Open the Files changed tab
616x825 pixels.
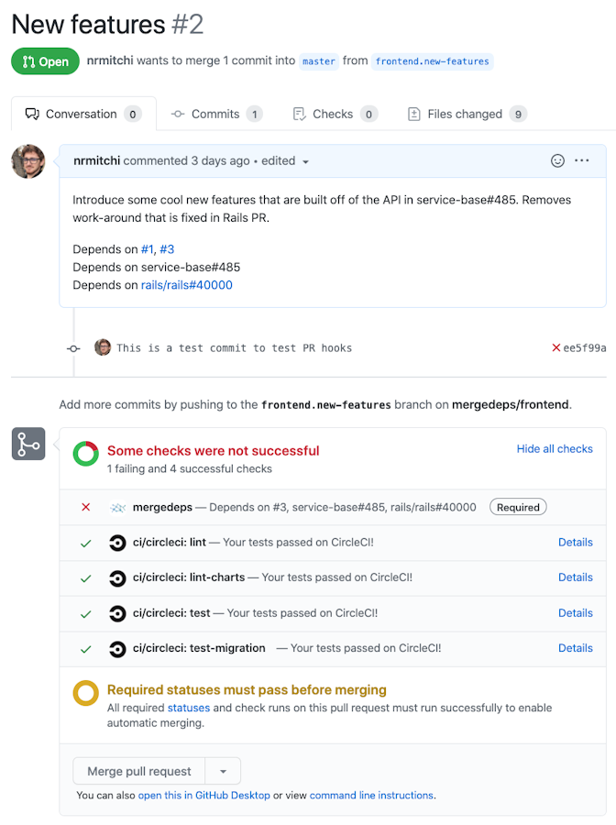(x=465, y=115)
